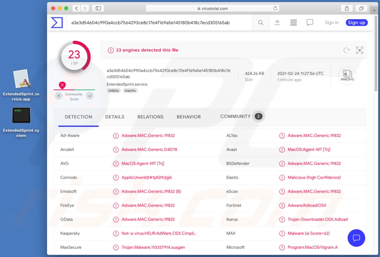Click the Safari share icon
The image size is (380, 257).
coord(347,8)
